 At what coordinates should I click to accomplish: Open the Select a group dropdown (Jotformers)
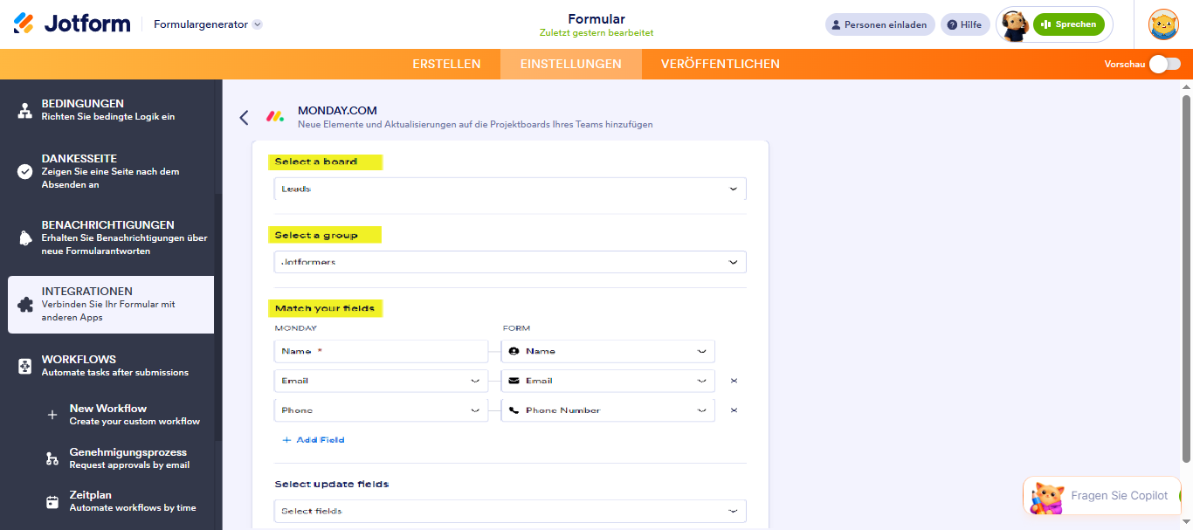click(510, 262)
